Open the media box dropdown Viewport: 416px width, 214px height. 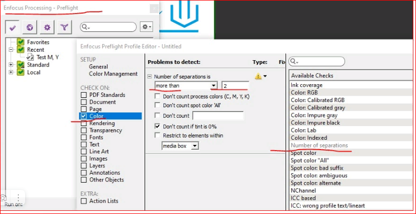tap(195, 146)
